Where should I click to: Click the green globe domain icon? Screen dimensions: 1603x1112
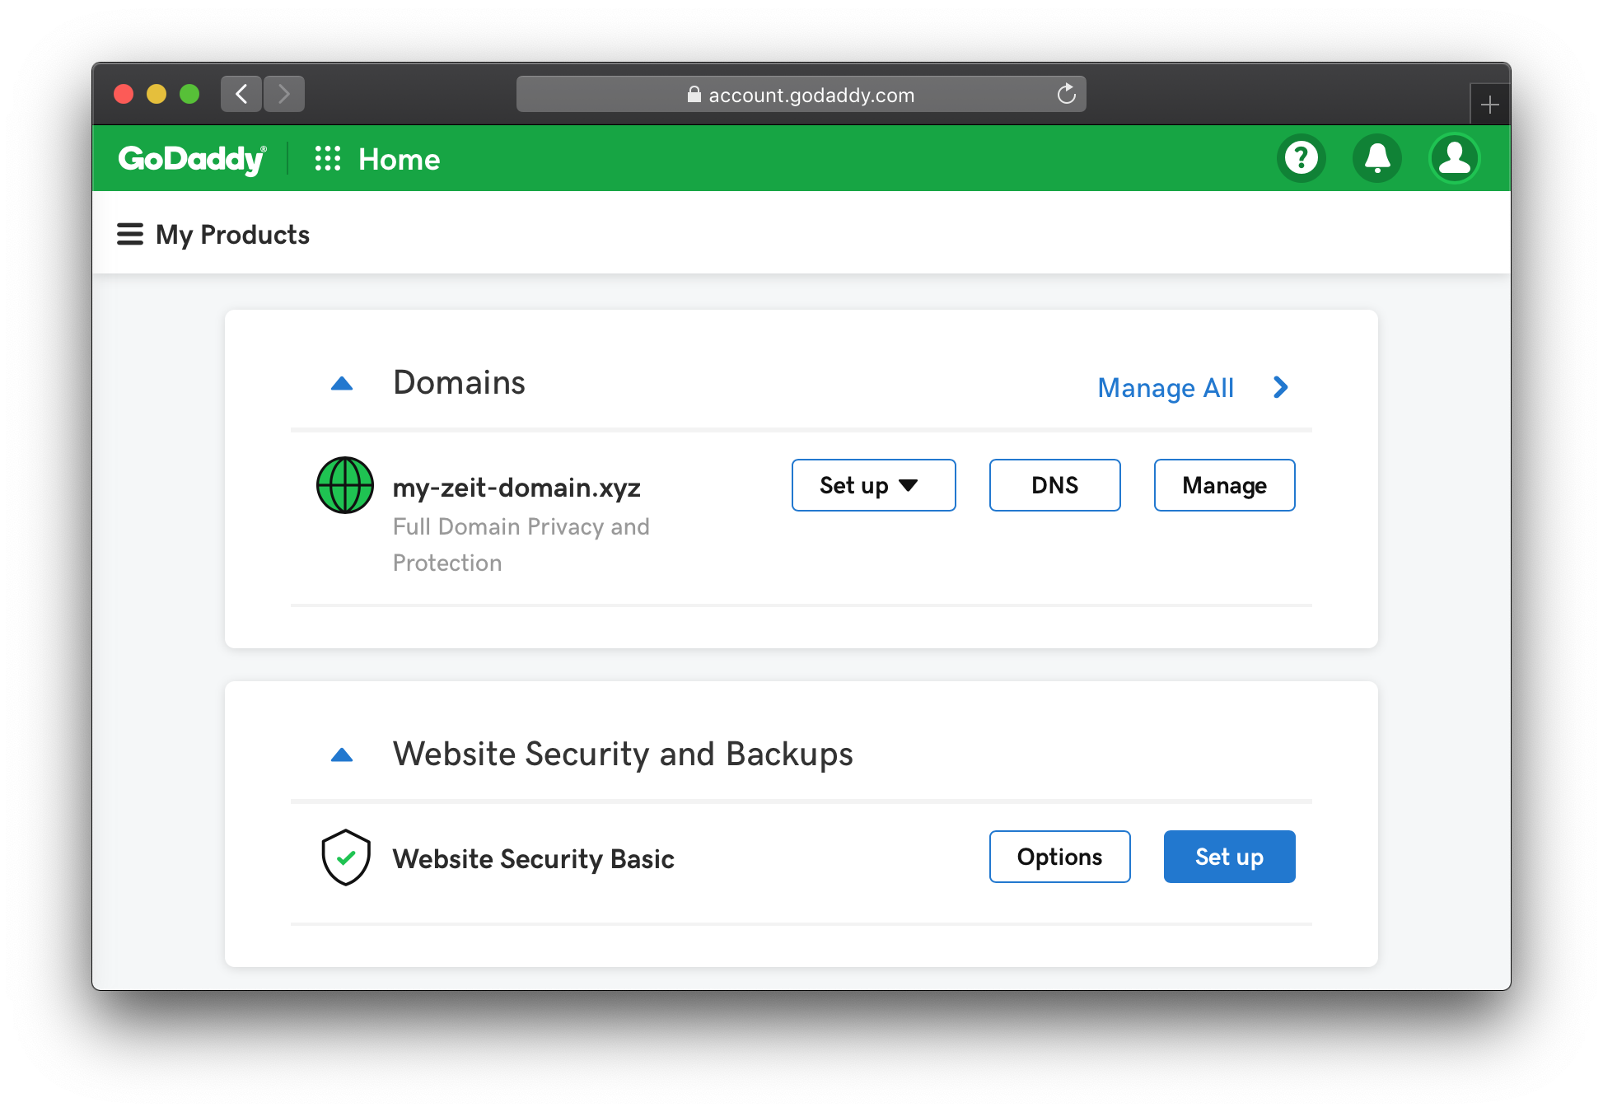coord(345,485)
